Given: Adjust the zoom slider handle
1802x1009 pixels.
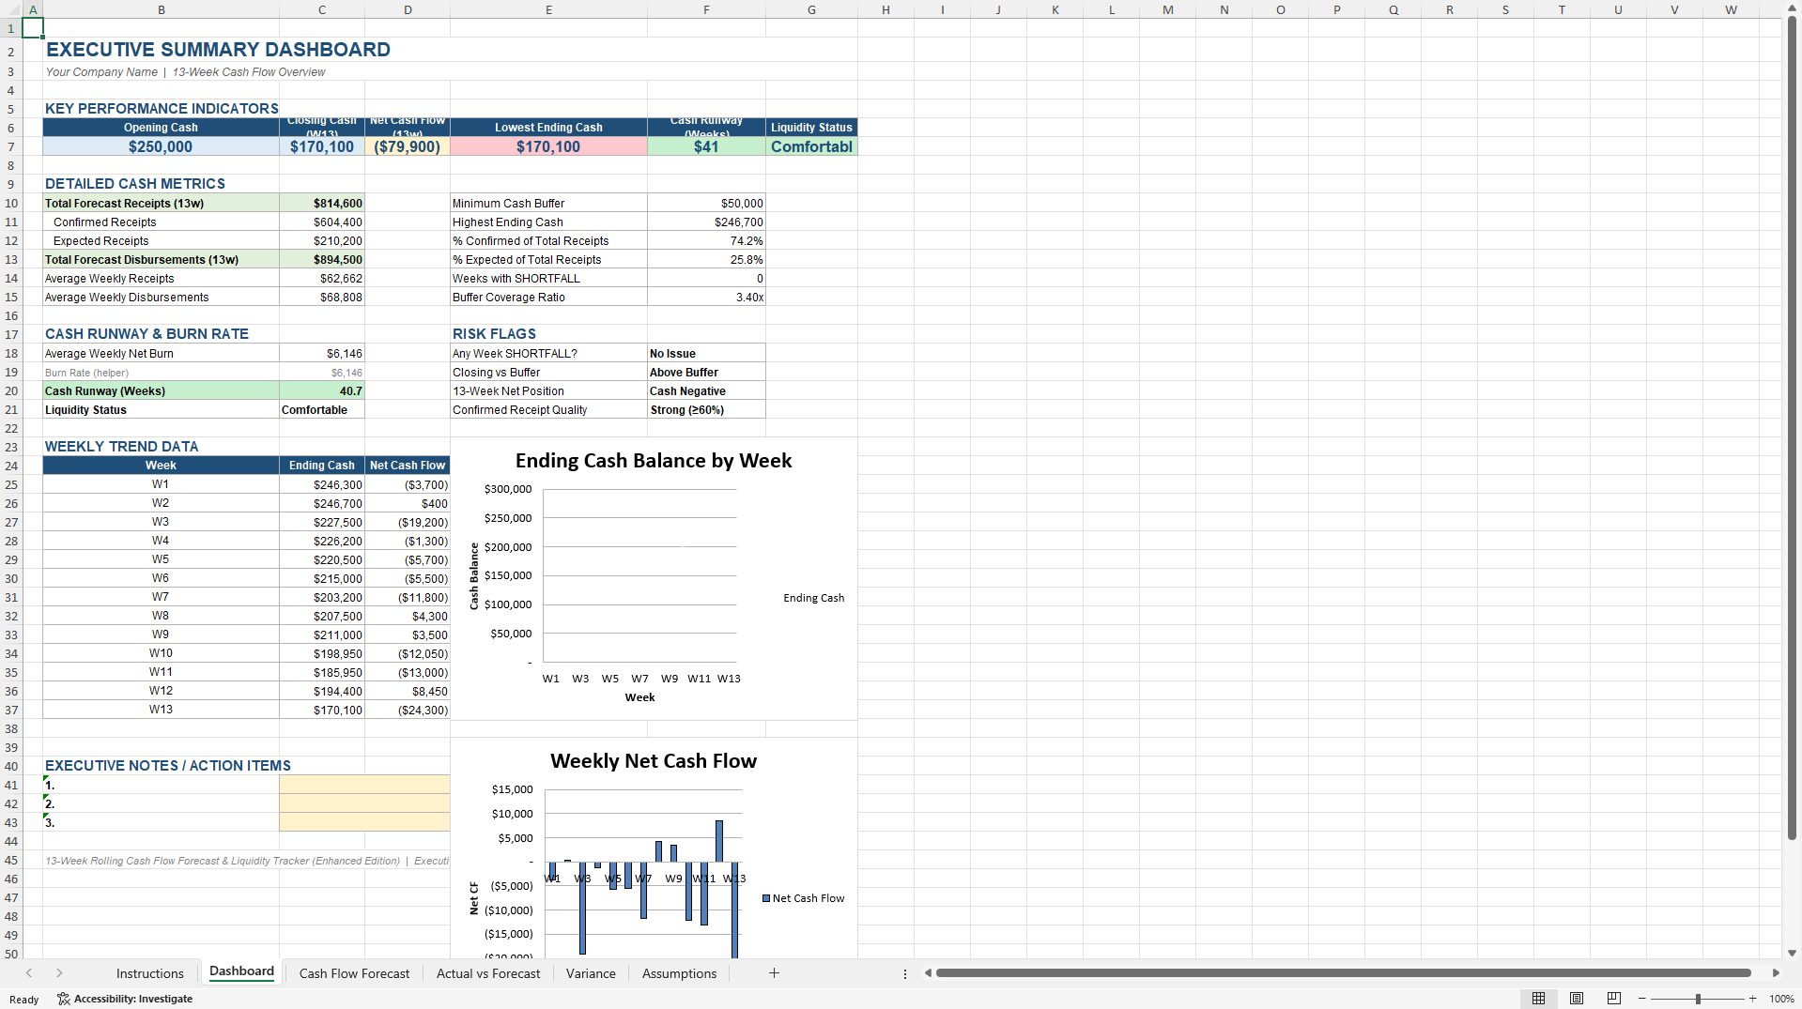Looking at the screenshot, I should coord(1698,999).
